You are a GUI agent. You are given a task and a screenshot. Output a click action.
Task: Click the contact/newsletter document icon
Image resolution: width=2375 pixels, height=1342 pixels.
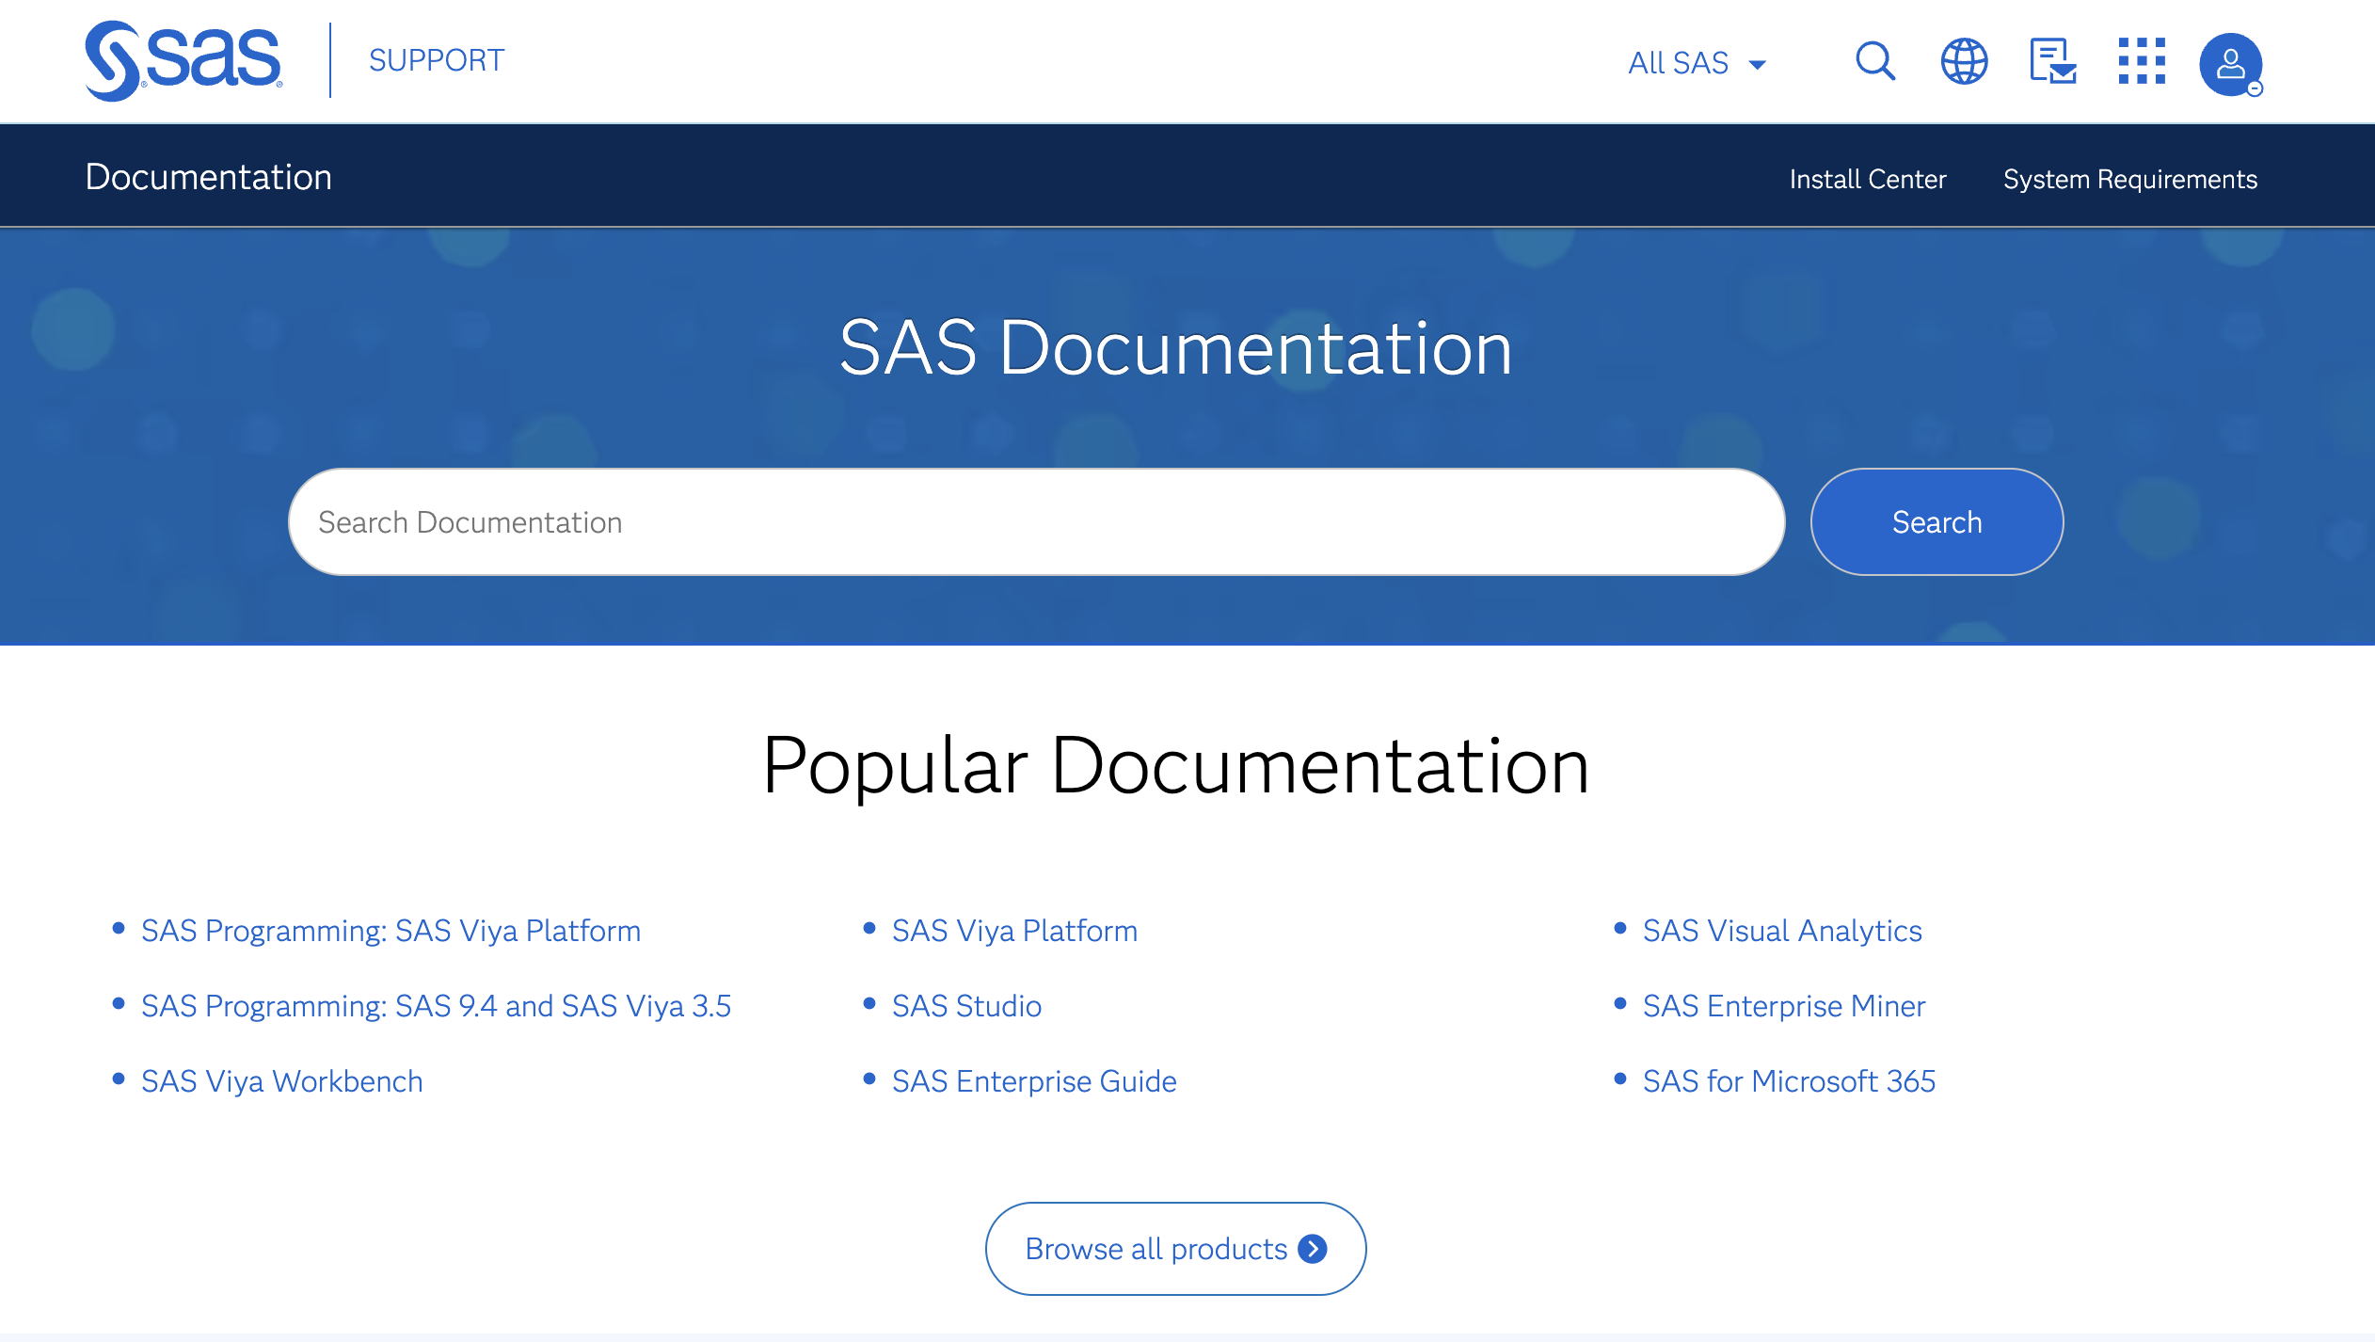point(2052,62)
